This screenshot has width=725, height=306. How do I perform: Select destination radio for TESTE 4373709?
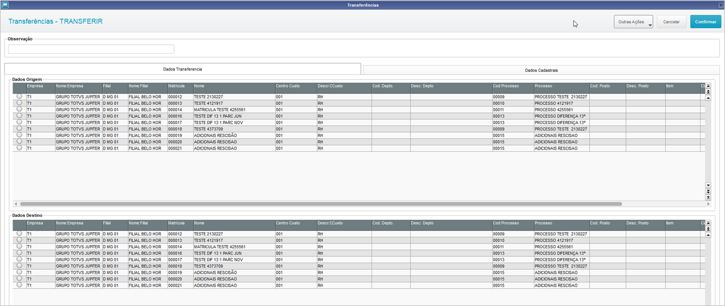19,265
